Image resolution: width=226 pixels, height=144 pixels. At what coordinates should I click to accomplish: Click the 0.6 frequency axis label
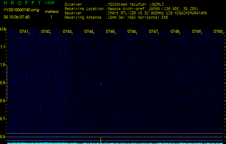pos(3,137)
